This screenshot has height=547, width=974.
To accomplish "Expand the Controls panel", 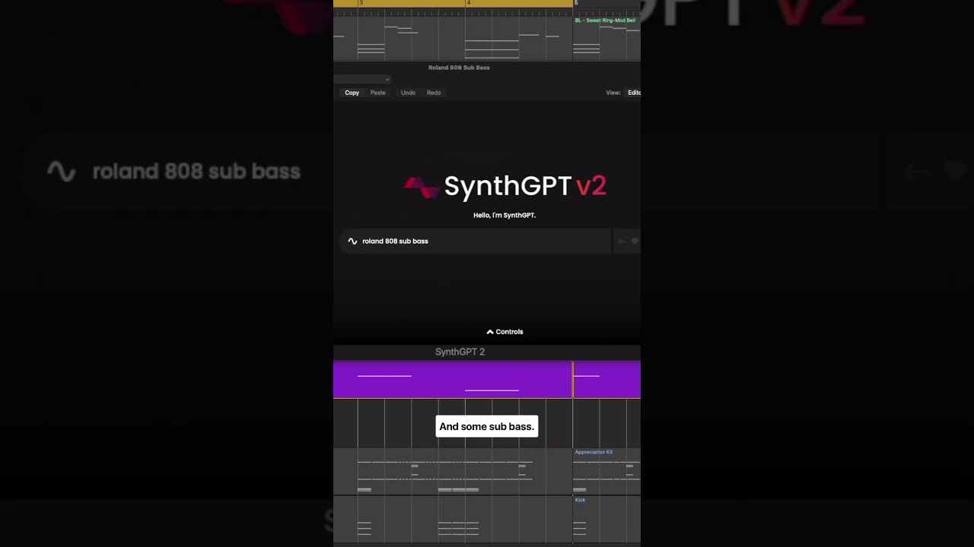I will (x=505, y=332).
